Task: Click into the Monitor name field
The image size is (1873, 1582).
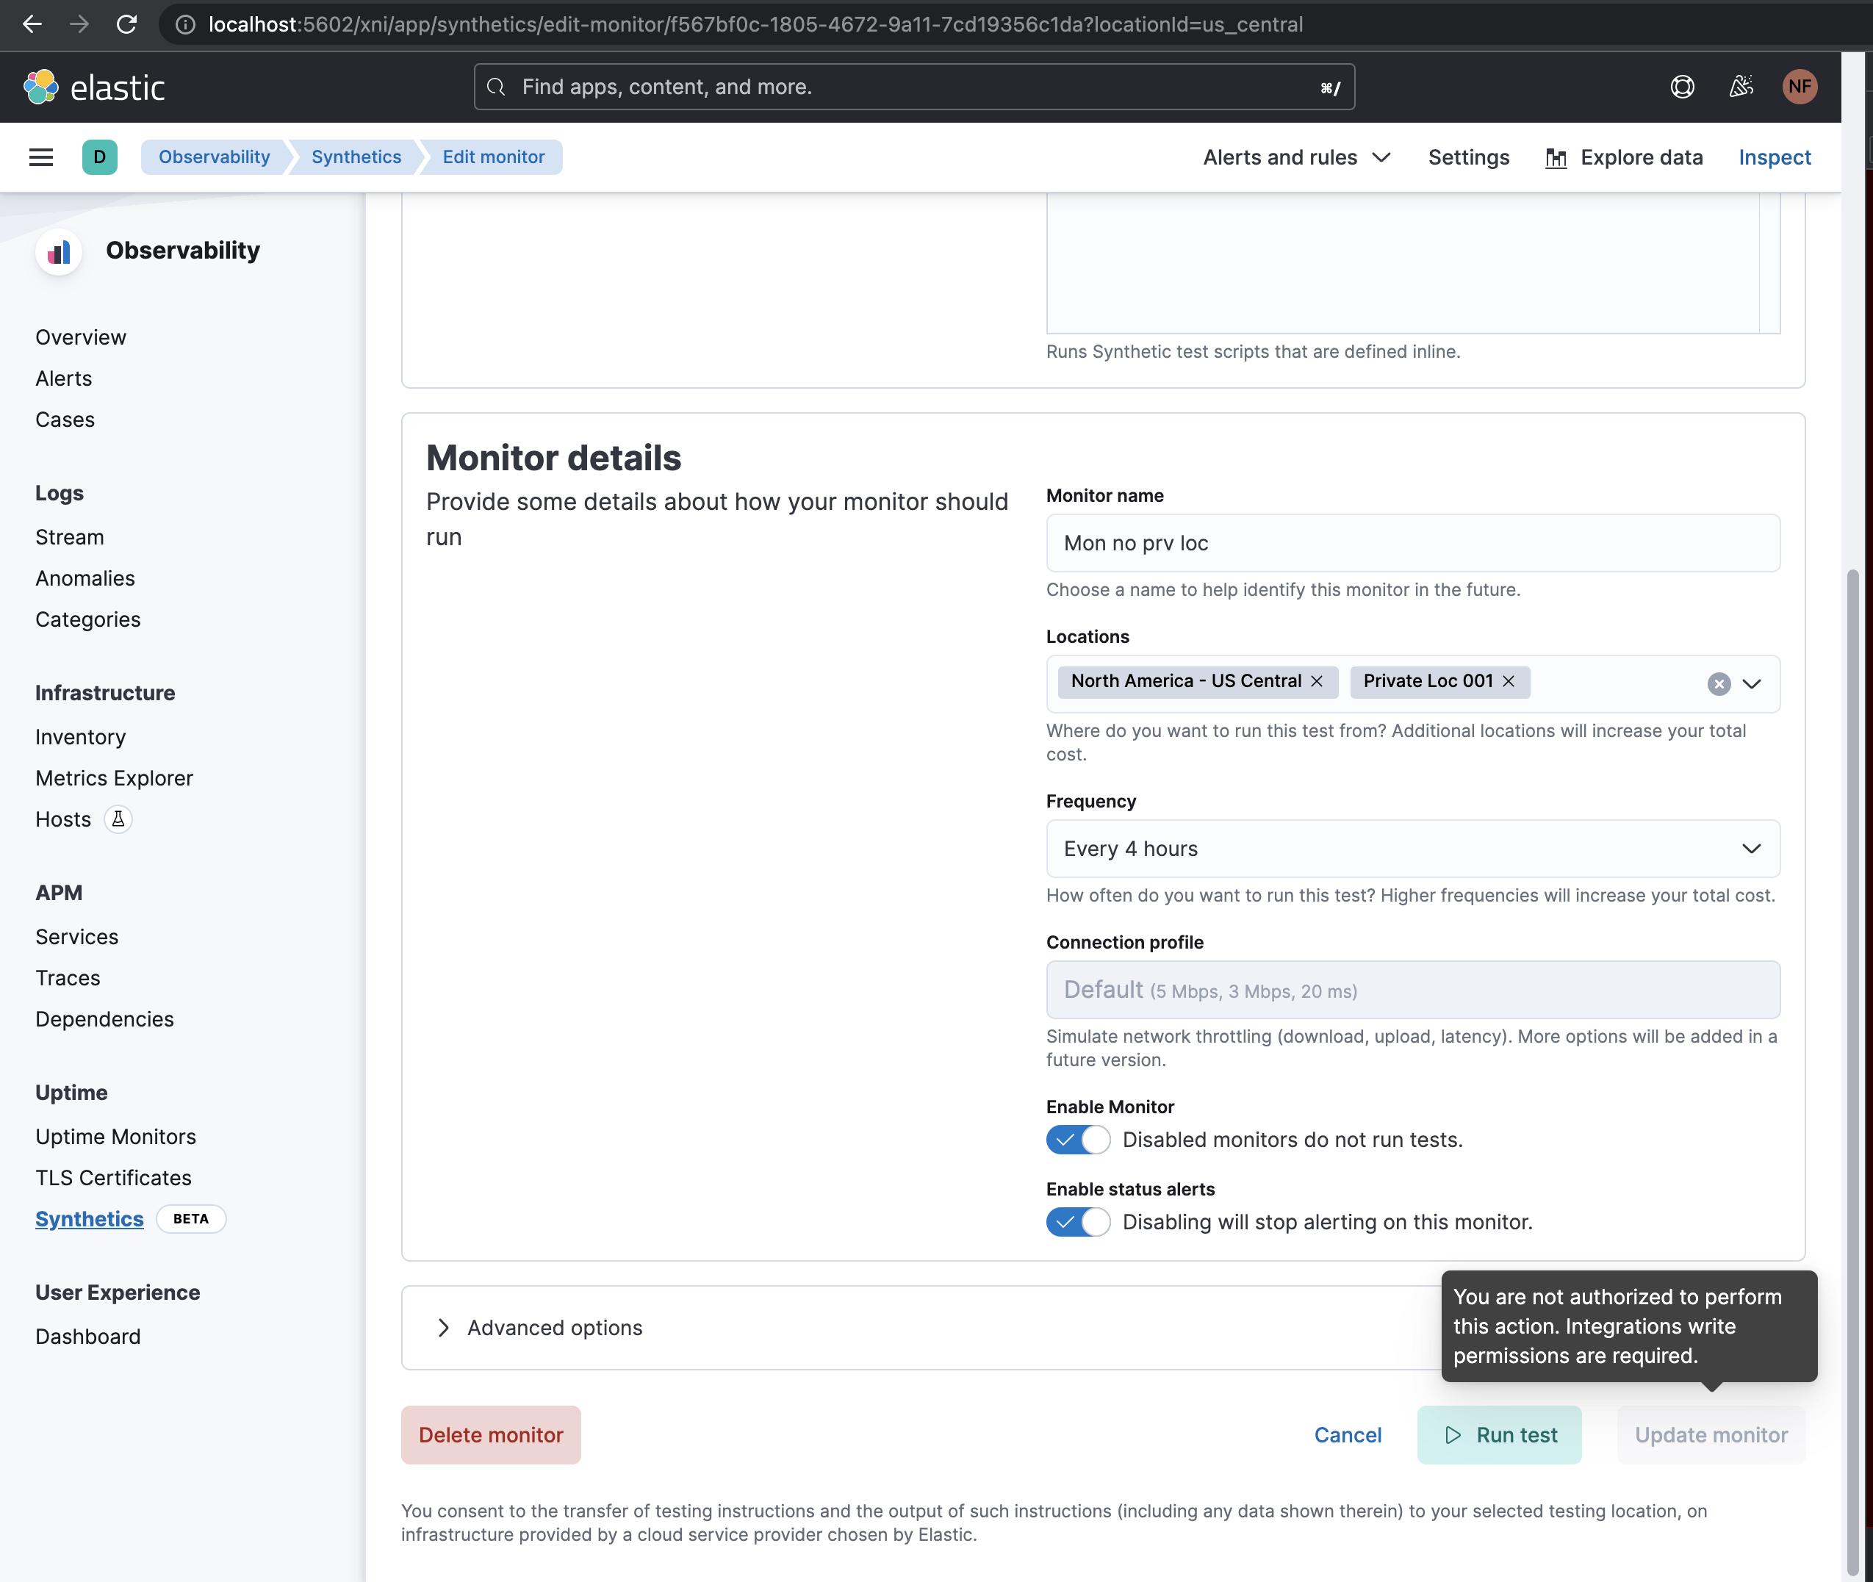Action: [x=1412, y=542]
